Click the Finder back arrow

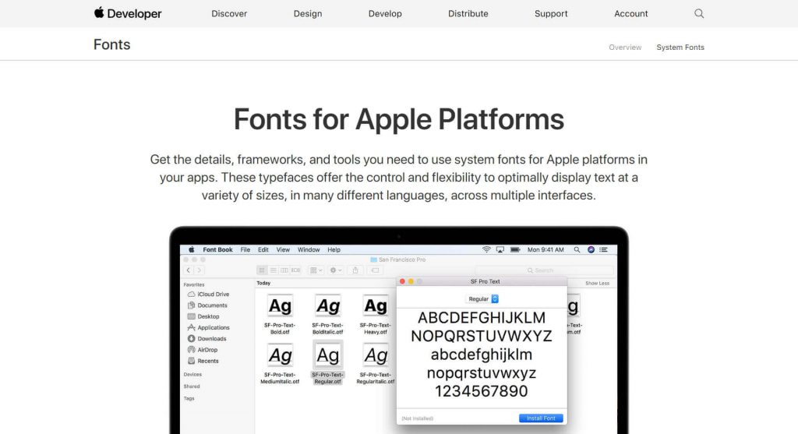pos(188,270)
